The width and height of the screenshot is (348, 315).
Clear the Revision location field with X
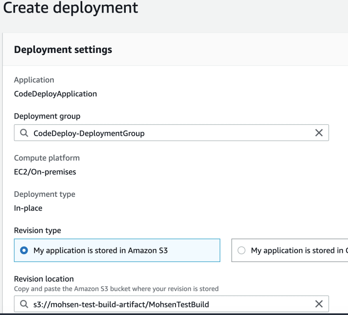click(319, 304)
